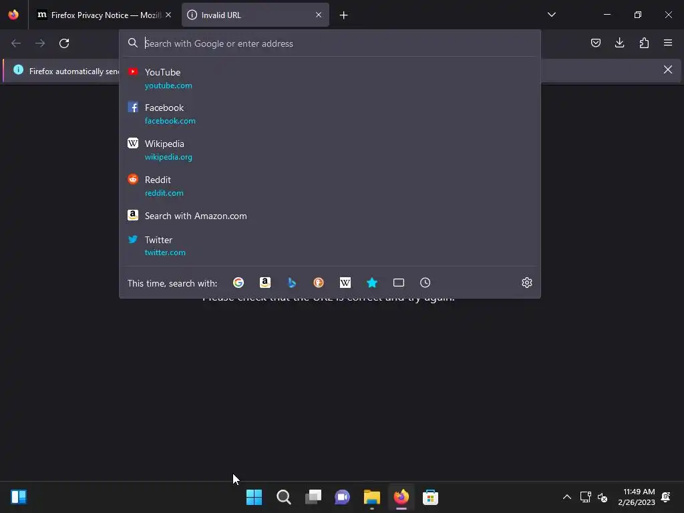The width and height of the screenshot is (684, 513).
Task: Select the Facebook suggestion
Action: click(x=330, y=114)
